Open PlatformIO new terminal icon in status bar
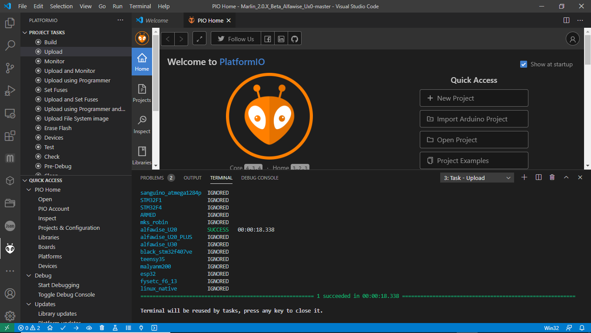Screen dimensions: 591x333 pos(154,328)
